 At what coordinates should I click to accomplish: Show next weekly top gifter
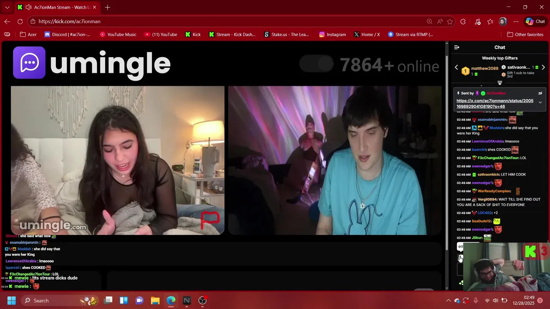(543, 67)
